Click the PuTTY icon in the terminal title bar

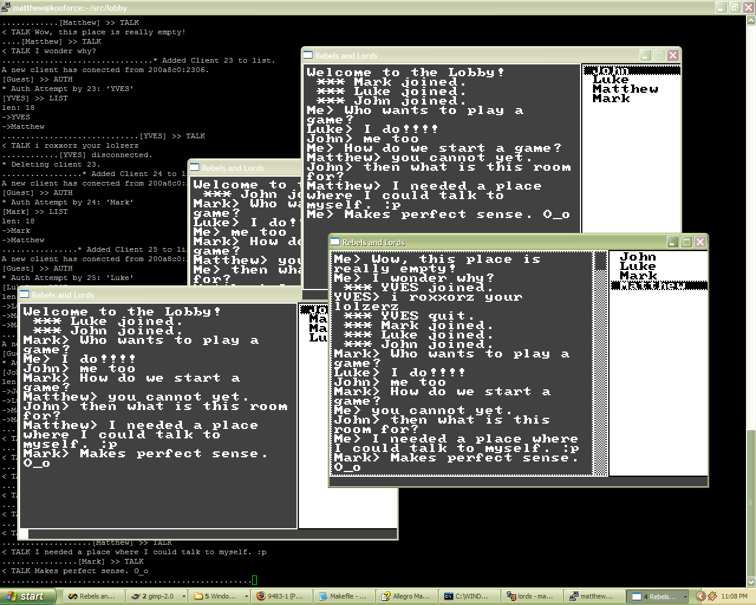[6, 8]
